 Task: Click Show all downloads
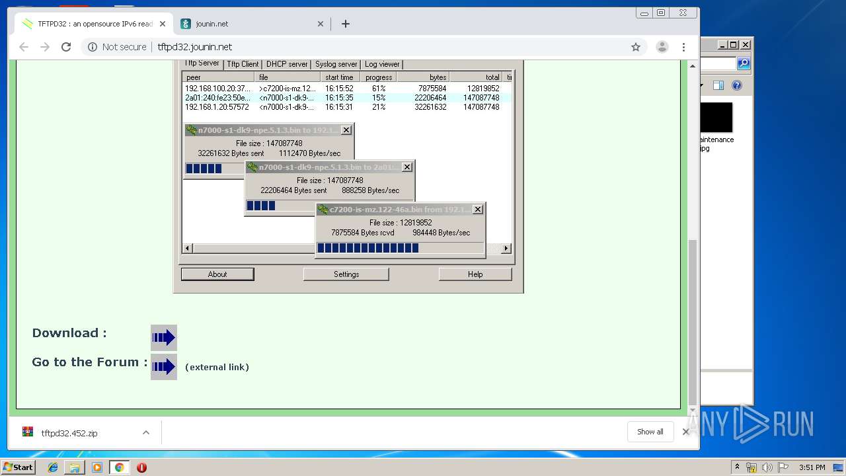650,432
